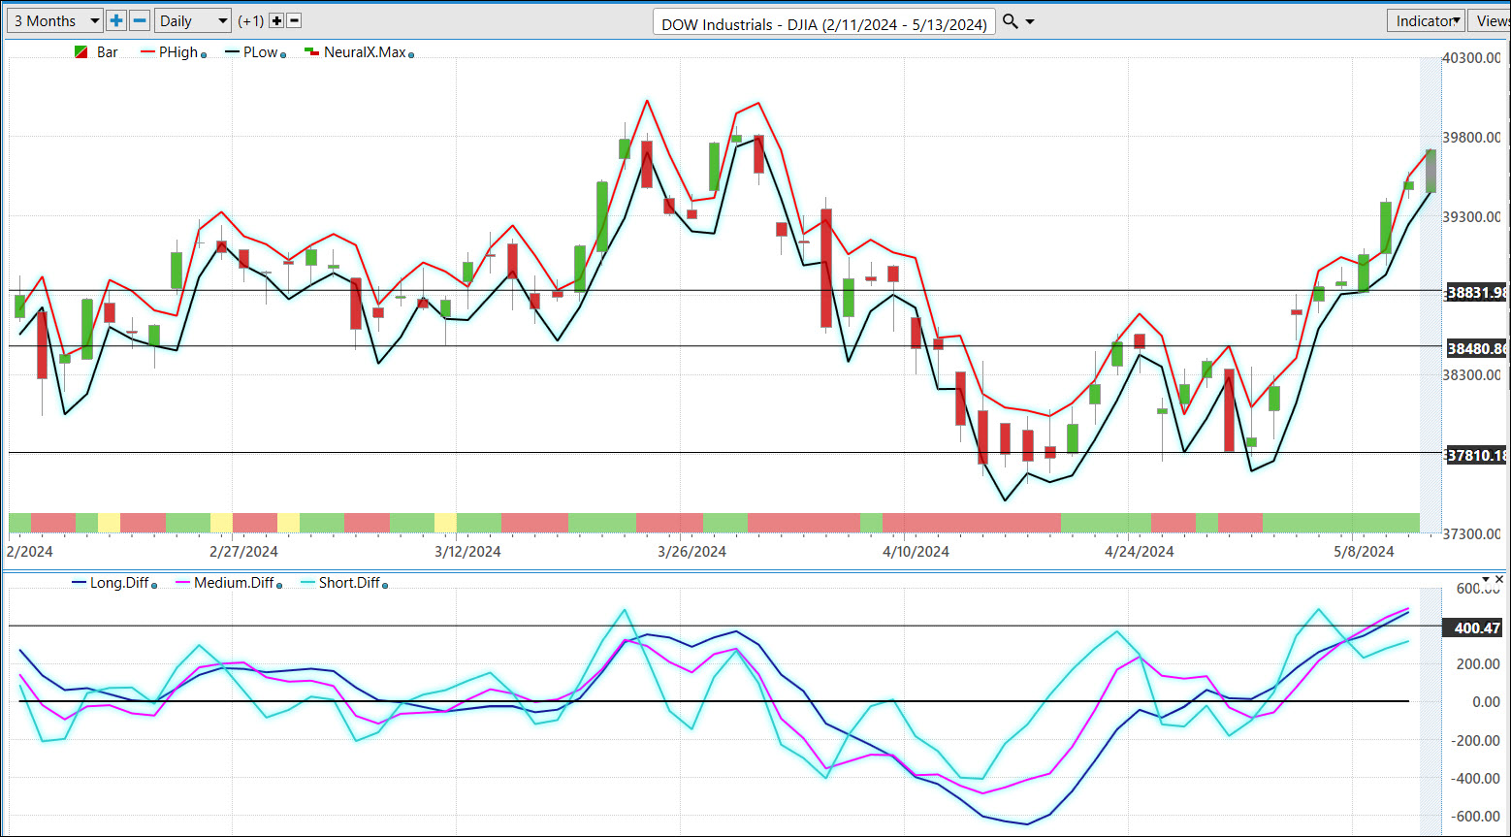The image size is (1511, 837).
Task: Click the black minus forecast decrement icon
Action: (295, 20)
